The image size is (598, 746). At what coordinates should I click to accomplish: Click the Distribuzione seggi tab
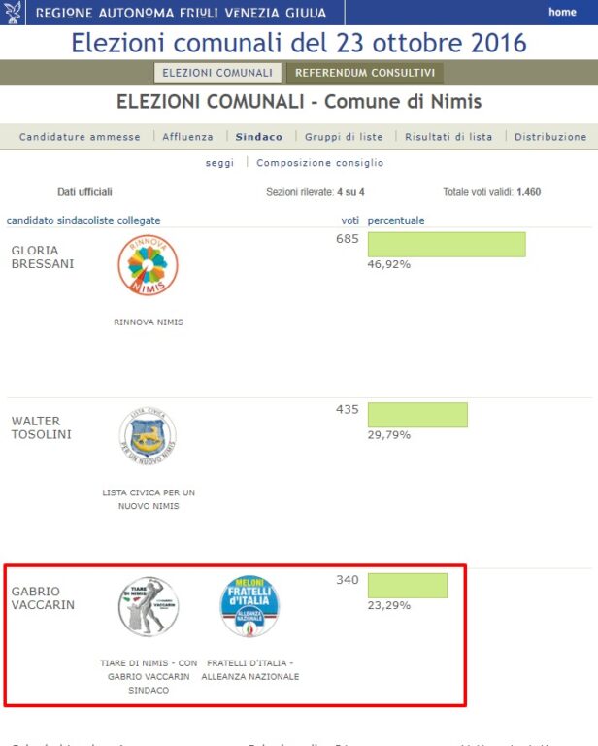pyautogui.click(x=550, y=137)
